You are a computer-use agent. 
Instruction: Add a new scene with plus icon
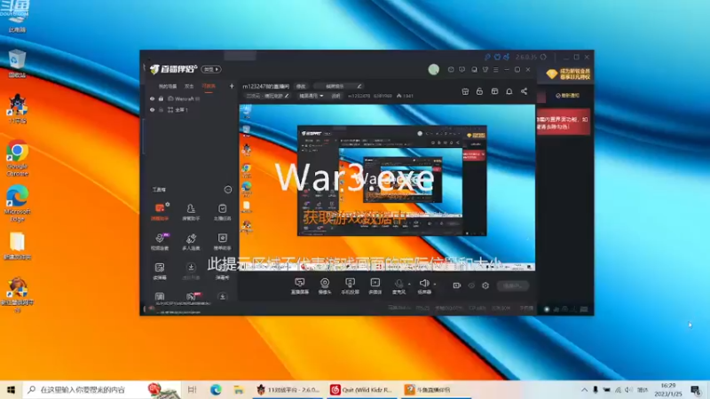tap(232, 86)
